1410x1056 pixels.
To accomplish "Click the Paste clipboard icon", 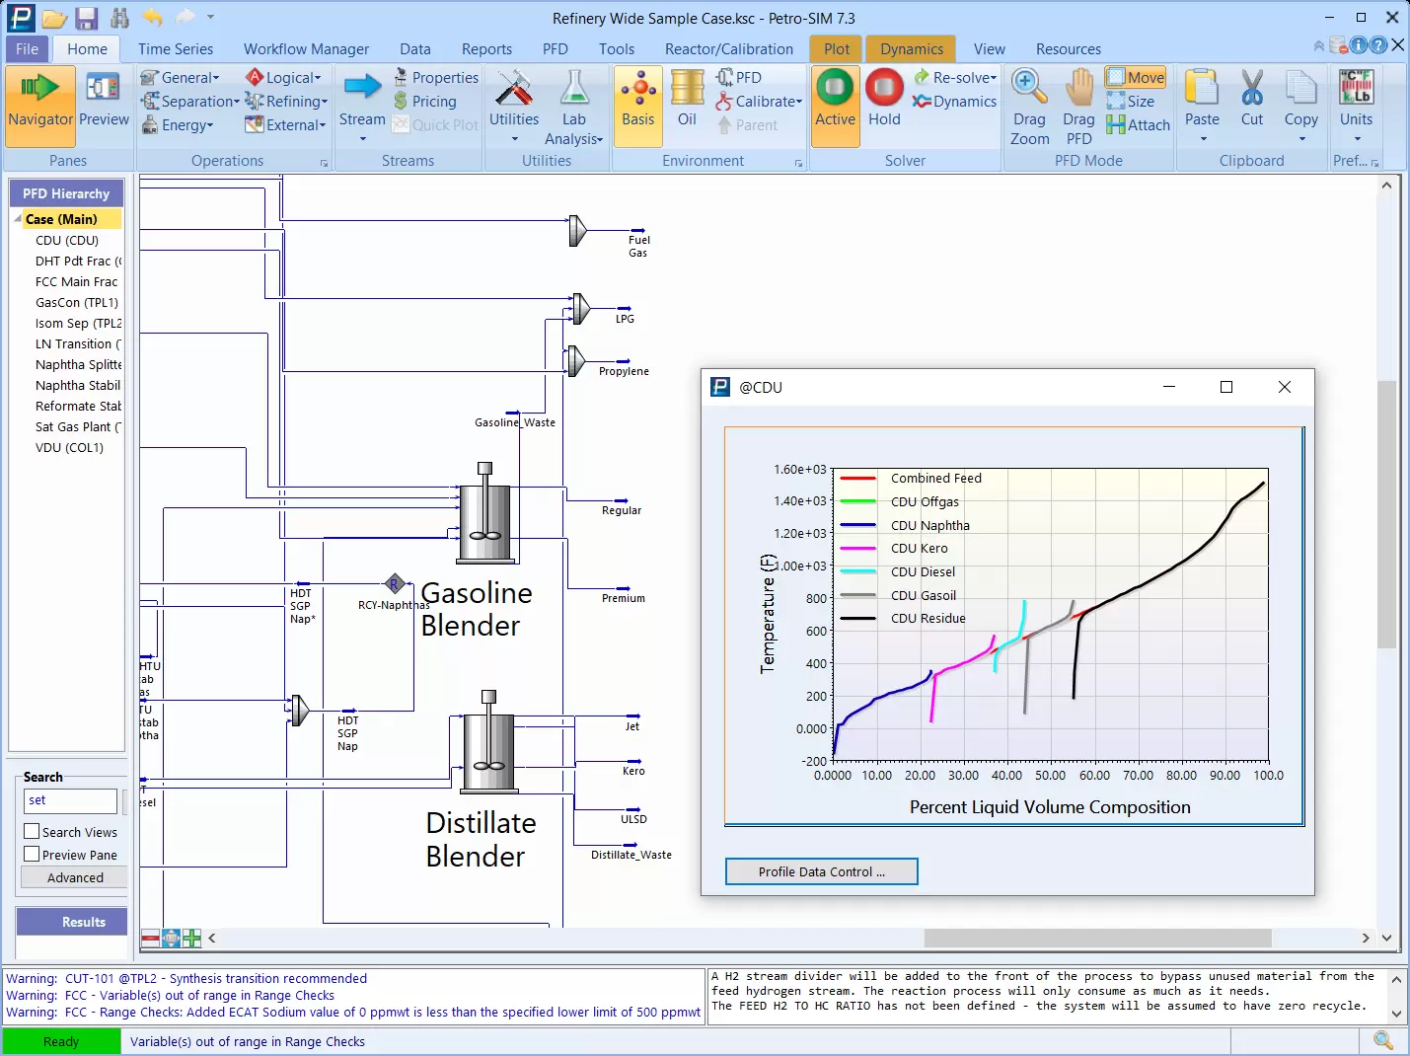I will click(1202, 88).
